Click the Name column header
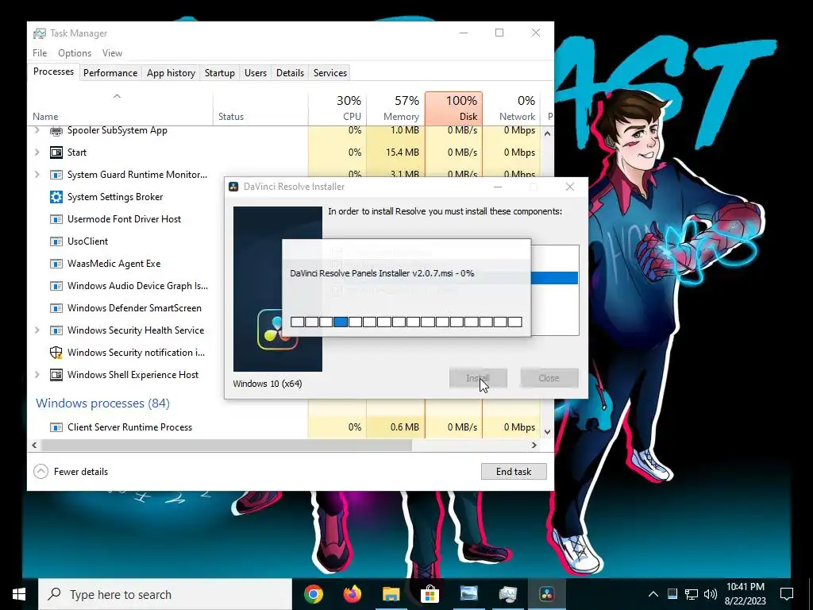 click(121, 108)
